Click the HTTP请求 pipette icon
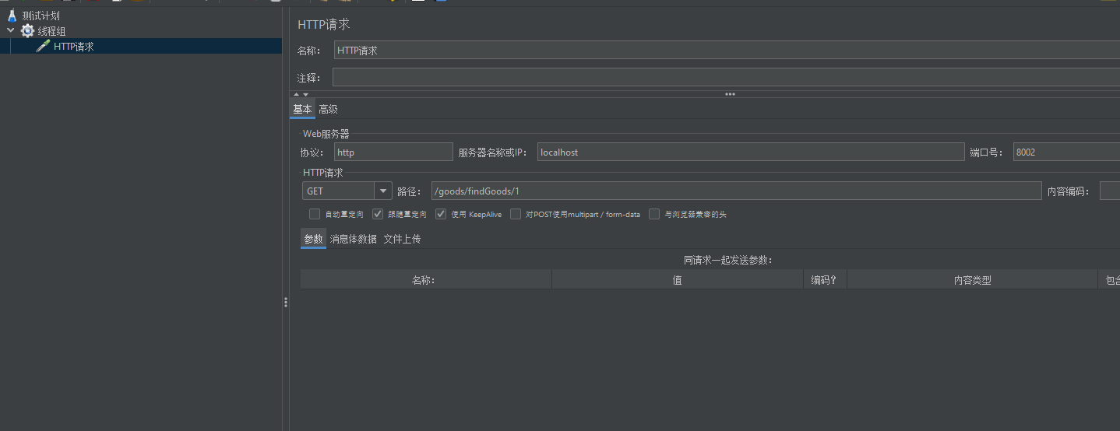 [x=44, y=47]
